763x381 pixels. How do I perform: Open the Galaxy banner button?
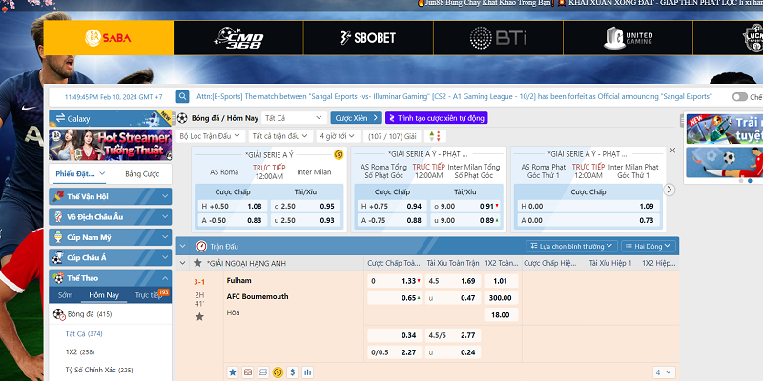click(111, 118)
